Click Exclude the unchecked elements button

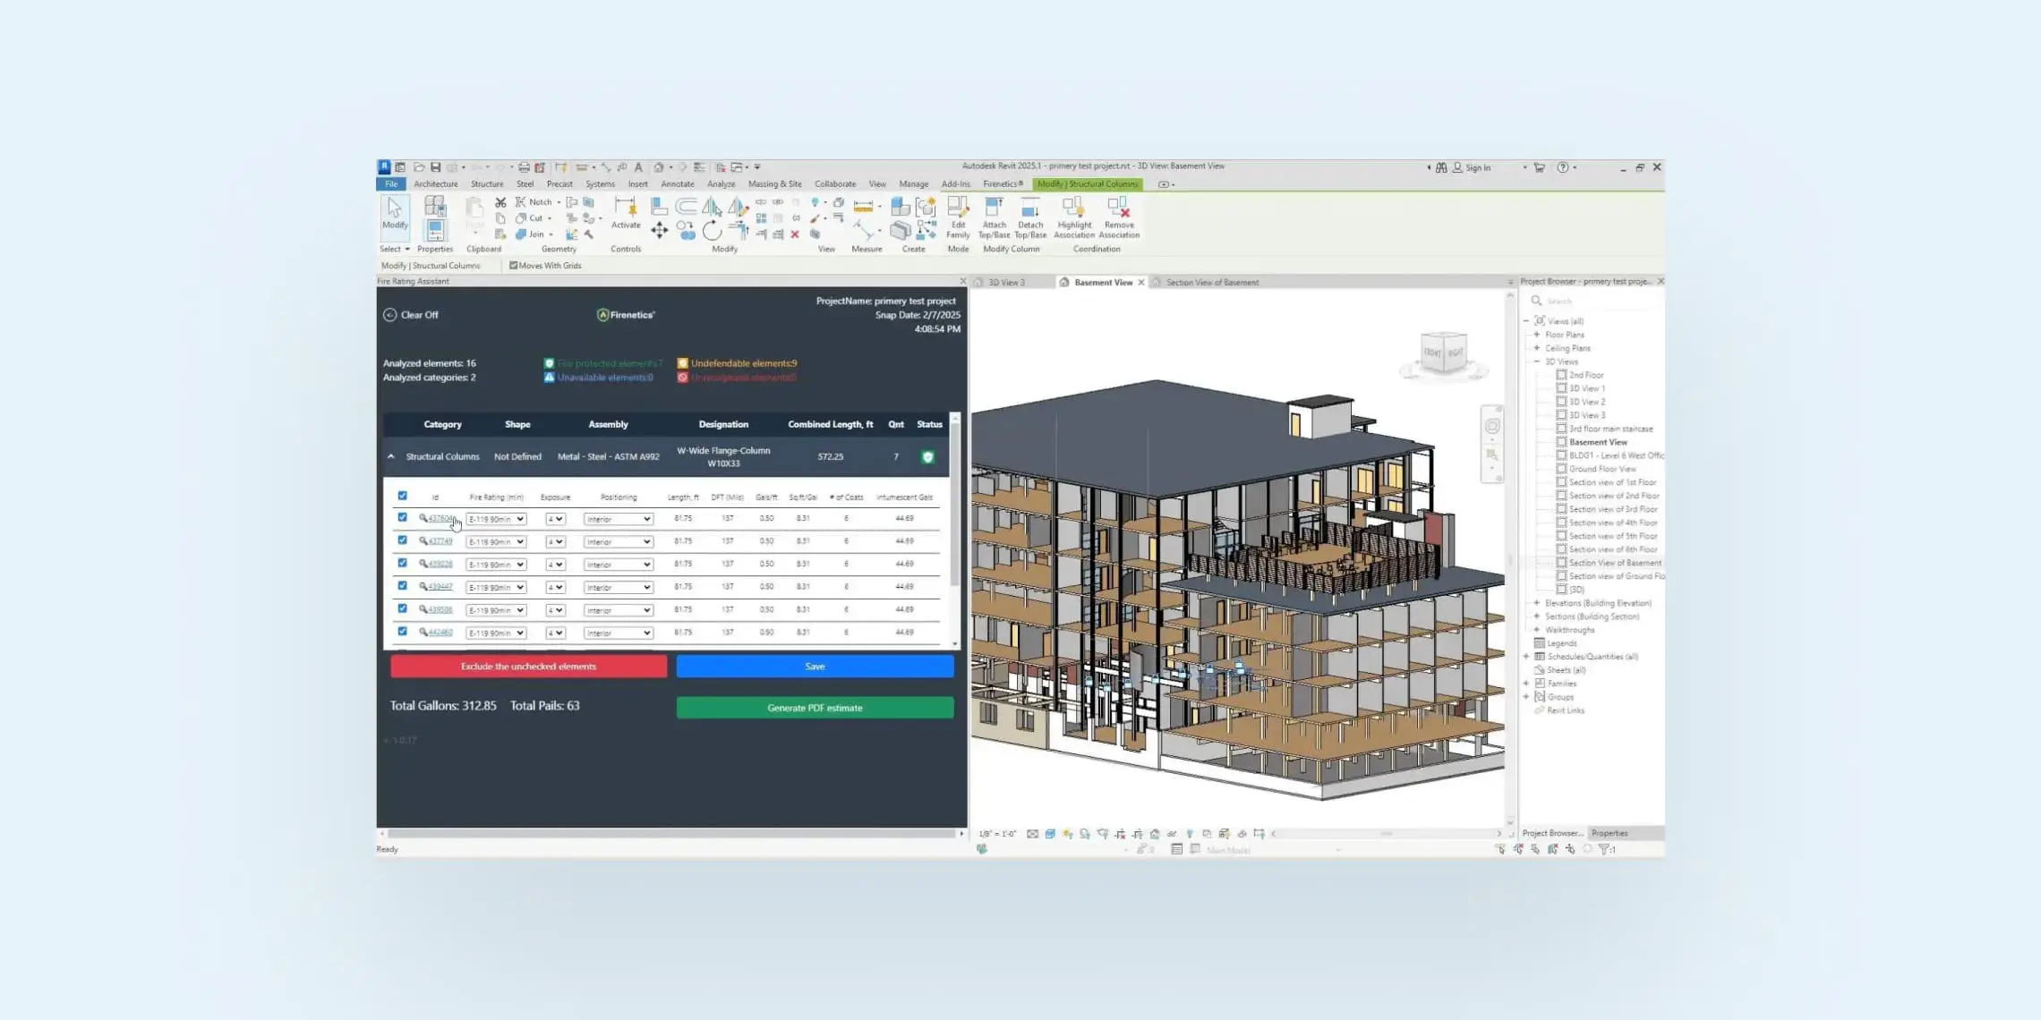coord(528,667)
